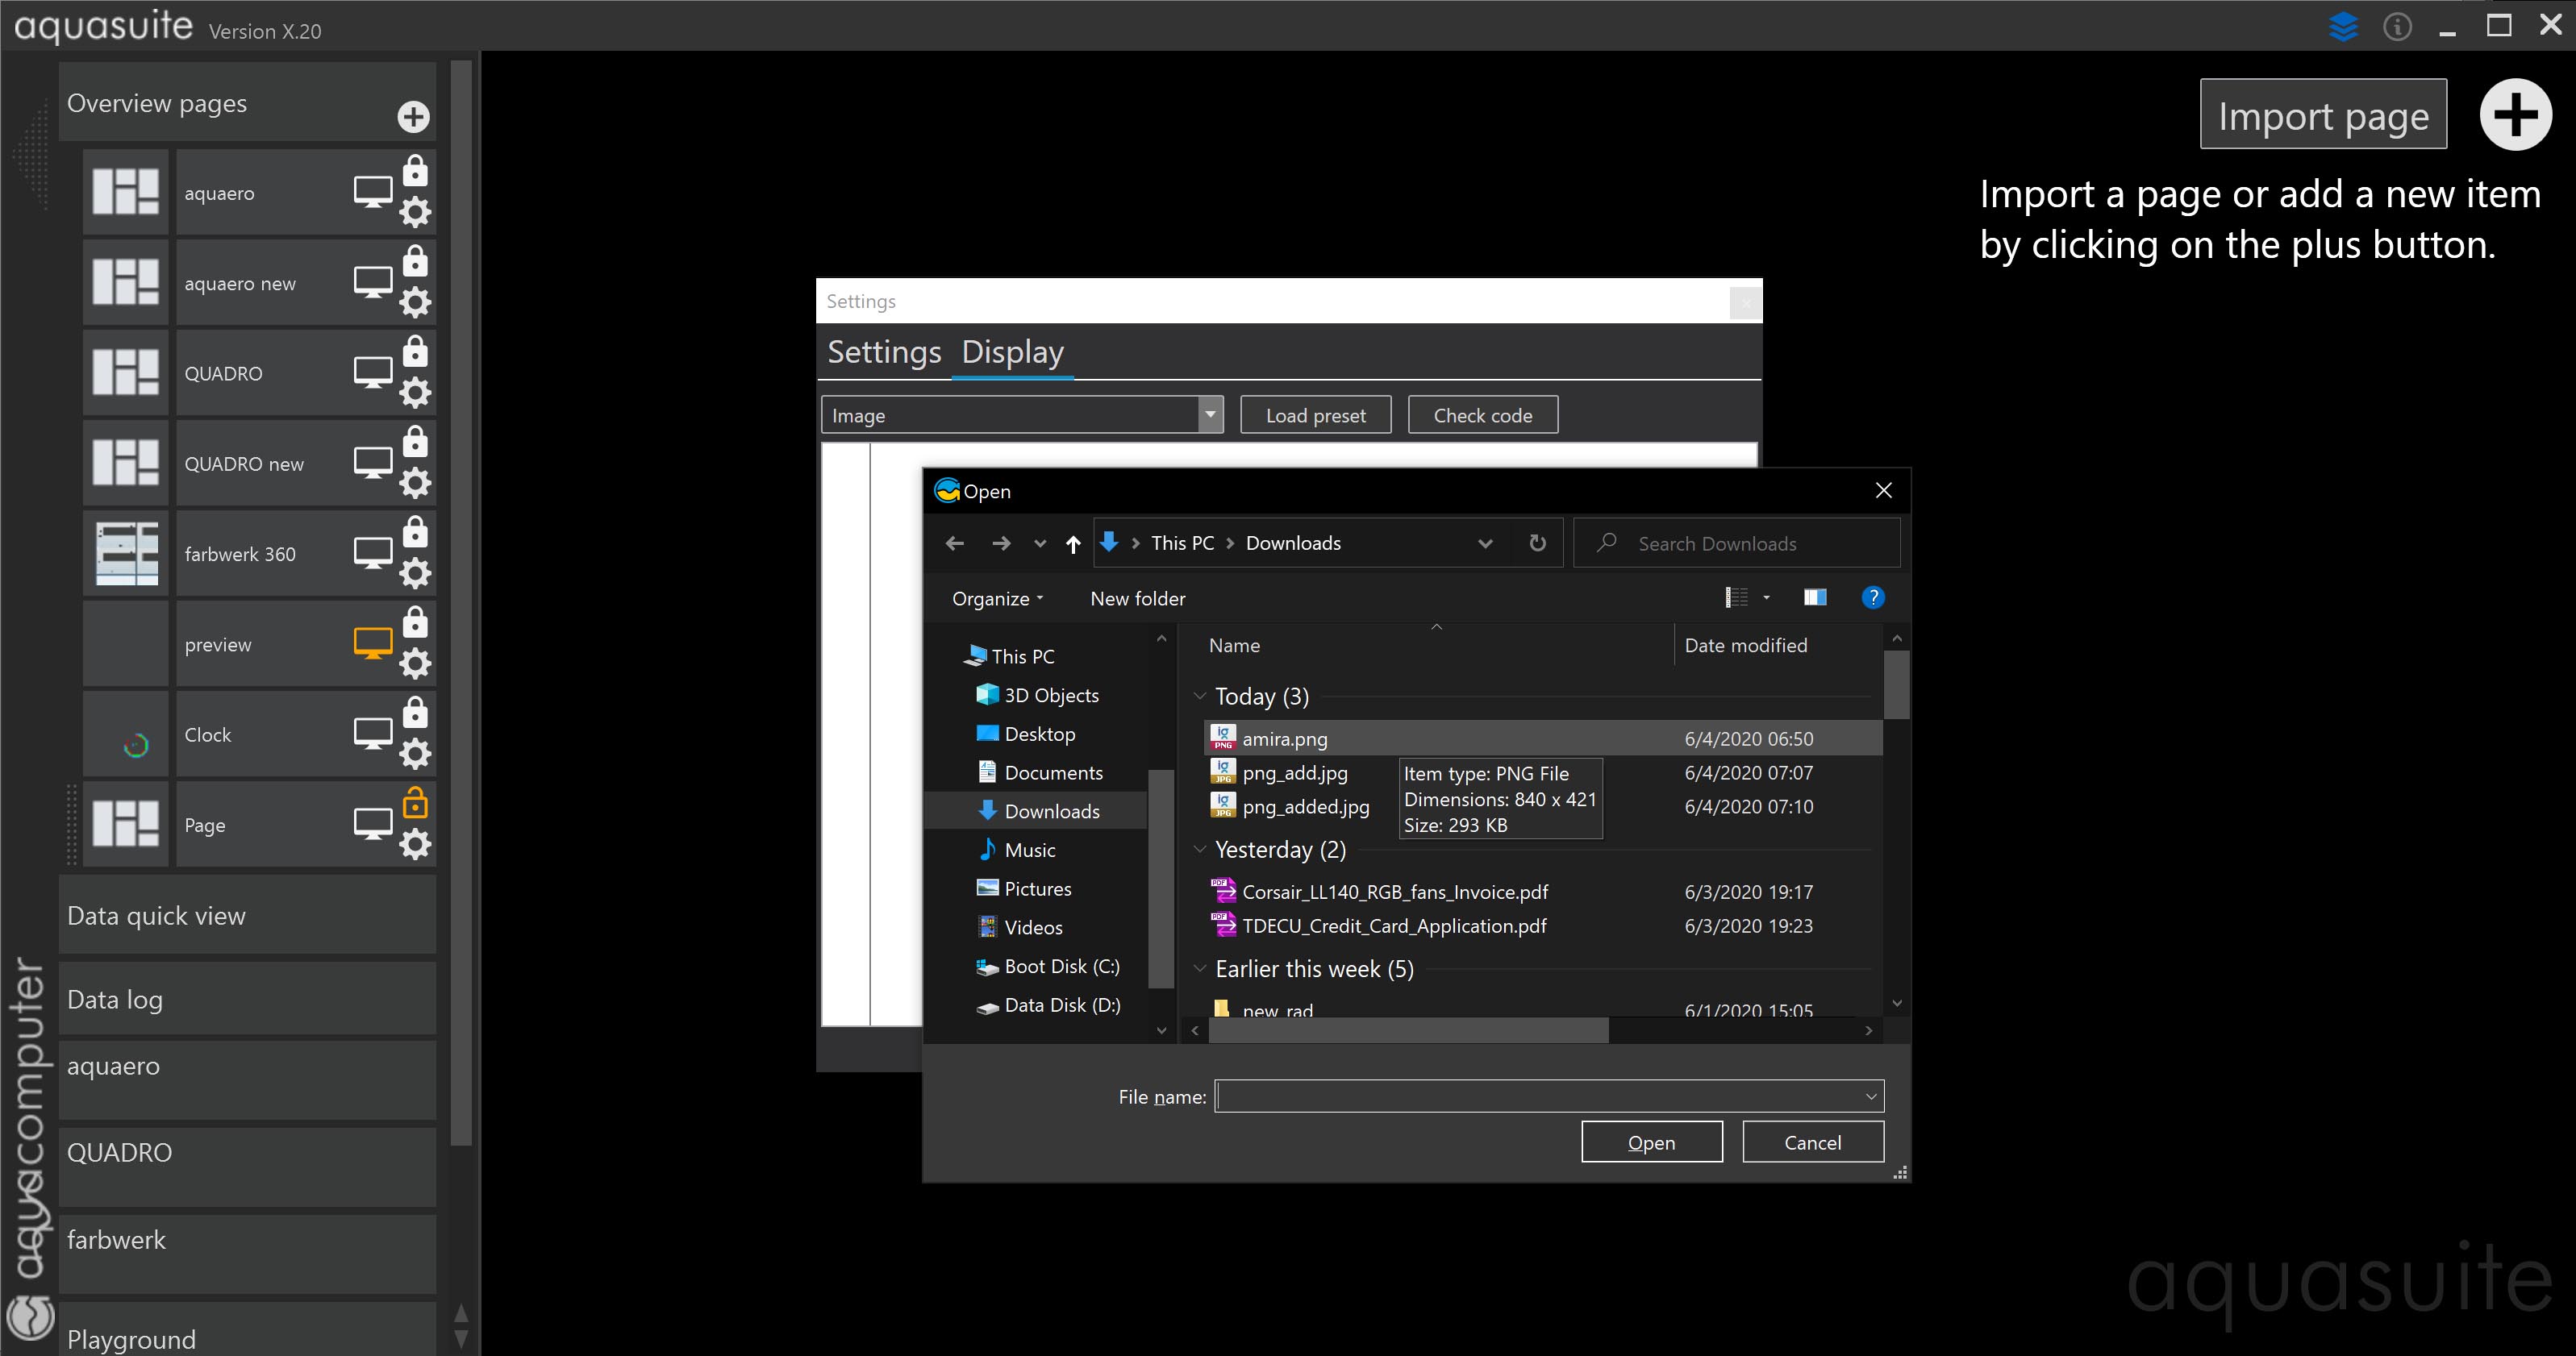Open the aquasuite layers icon in title bar
2576x1356 pixels.
(x=2343, y=26)
